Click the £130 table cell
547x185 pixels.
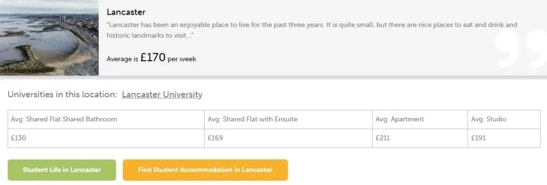[x=106, y=138]
